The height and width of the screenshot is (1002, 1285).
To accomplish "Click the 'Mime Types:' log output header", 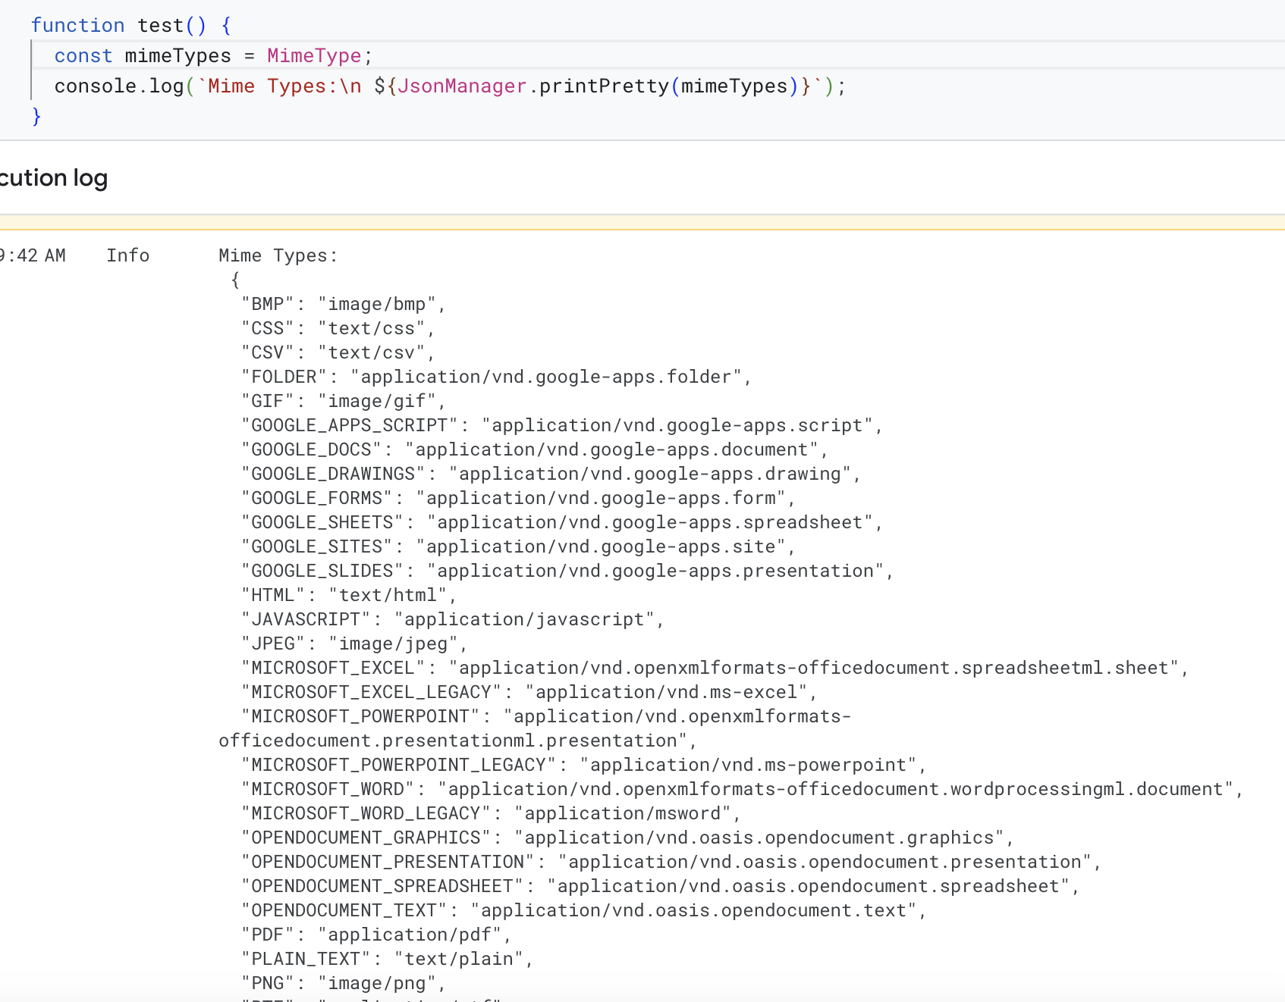I will pos(278,256).
